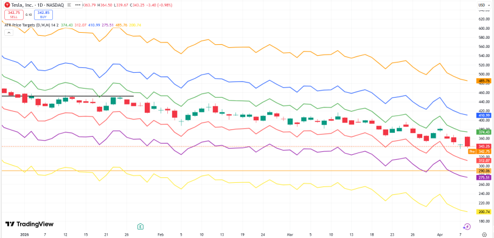Viewport: 494px width, 238px height.
Task: Click the purple lightning bolt icon
Action: coord(467,226)
